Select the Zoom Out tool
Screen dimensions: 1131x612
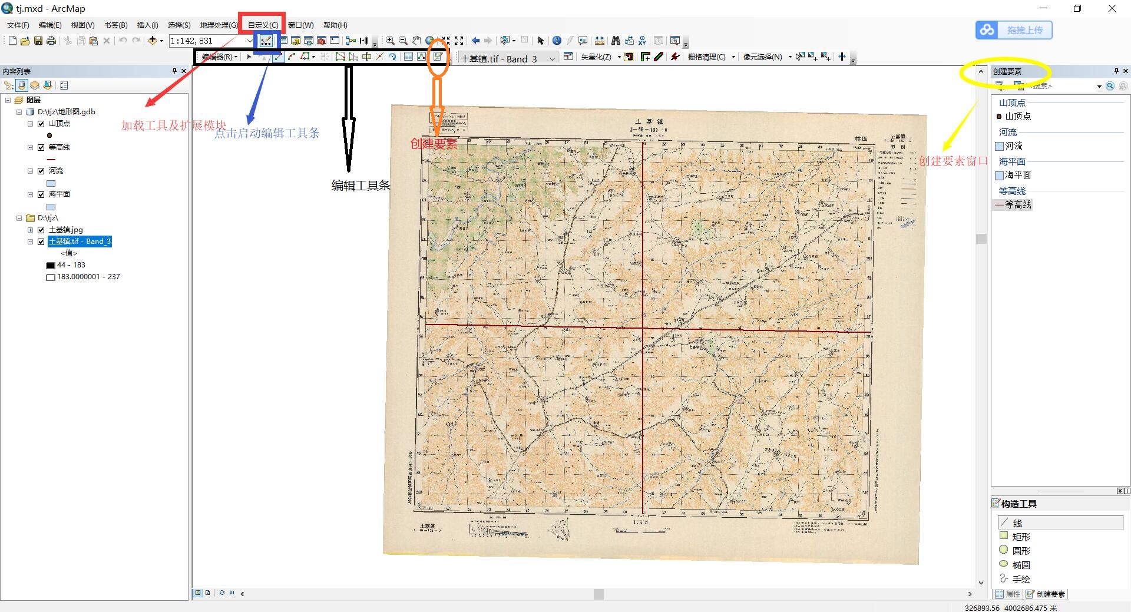click(x=403, y=41)
